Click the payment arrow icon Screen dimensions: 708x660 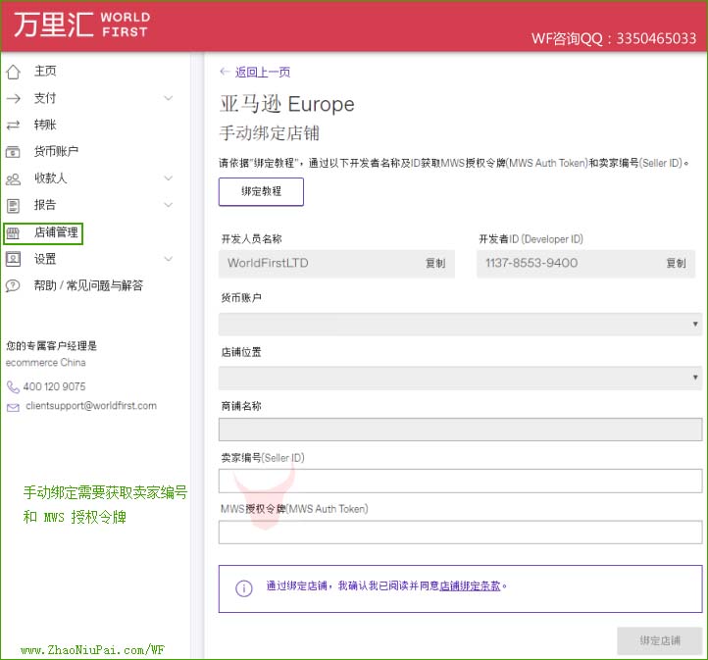(x=14, y=98)
